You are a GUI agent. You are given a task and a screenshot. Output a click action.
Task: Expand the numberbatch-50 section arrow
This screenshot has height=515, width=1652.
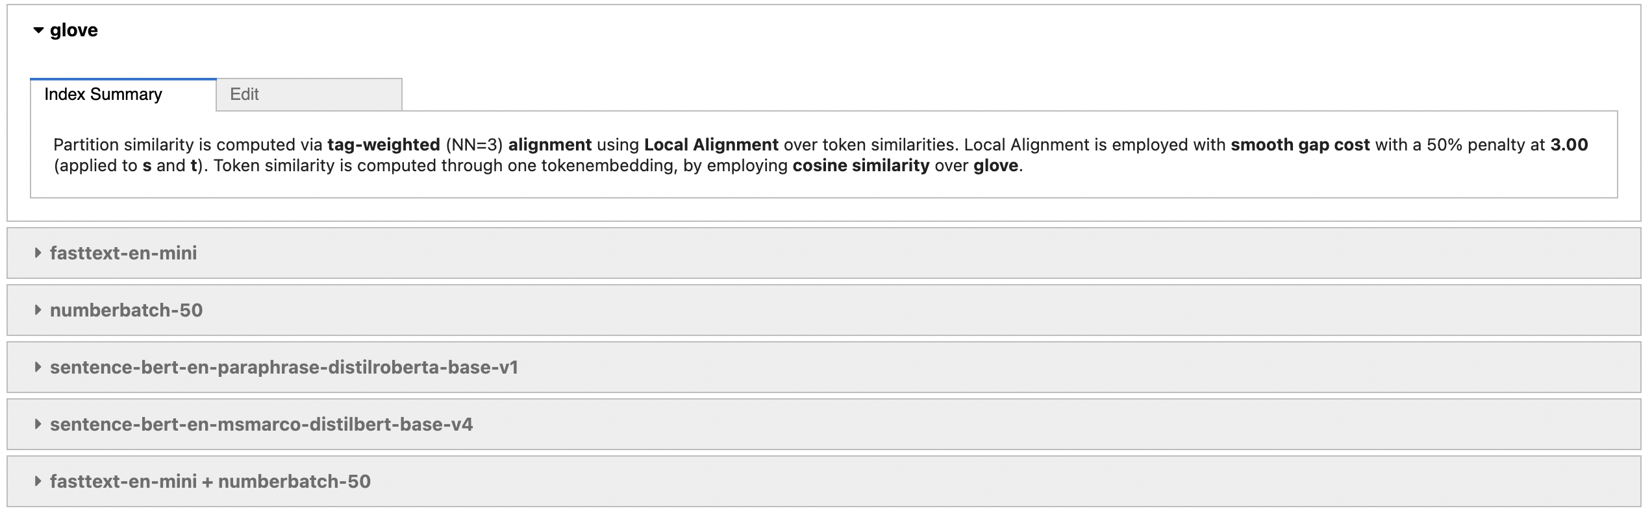click(x=38, y=310)
